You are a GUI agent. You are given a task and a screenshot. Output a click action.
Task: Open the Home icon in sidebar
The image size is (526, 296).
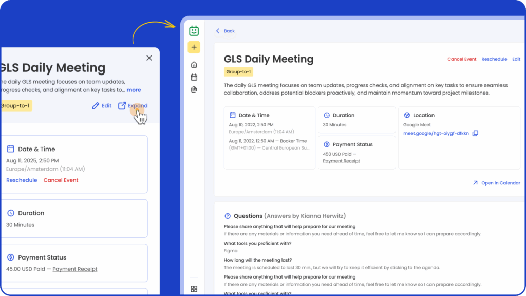coord(194,65)
